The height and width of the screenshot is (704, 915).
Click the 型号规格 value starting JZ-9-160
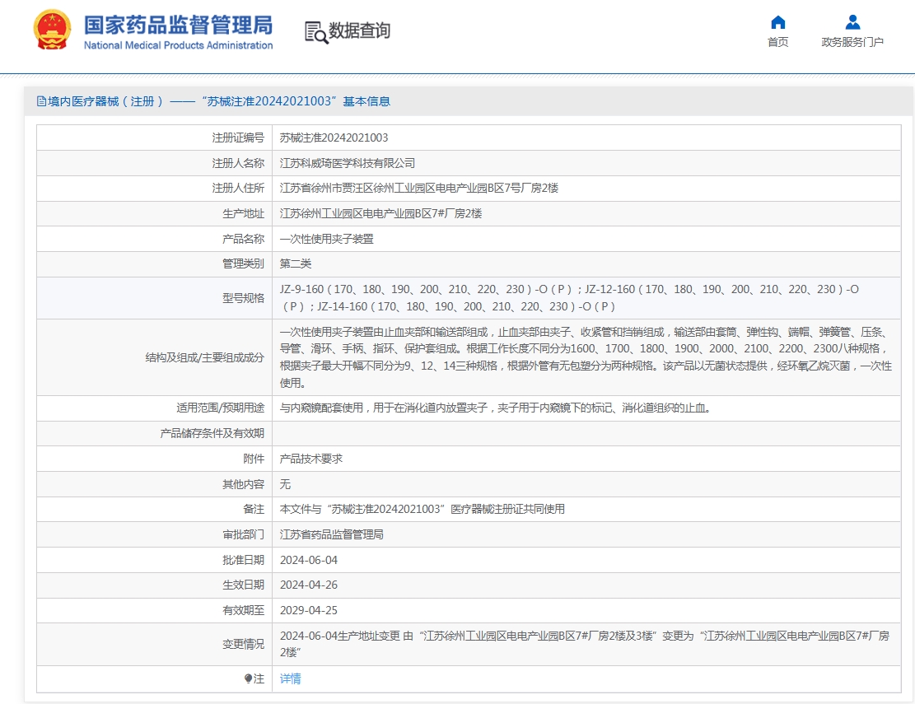(569, 298)
